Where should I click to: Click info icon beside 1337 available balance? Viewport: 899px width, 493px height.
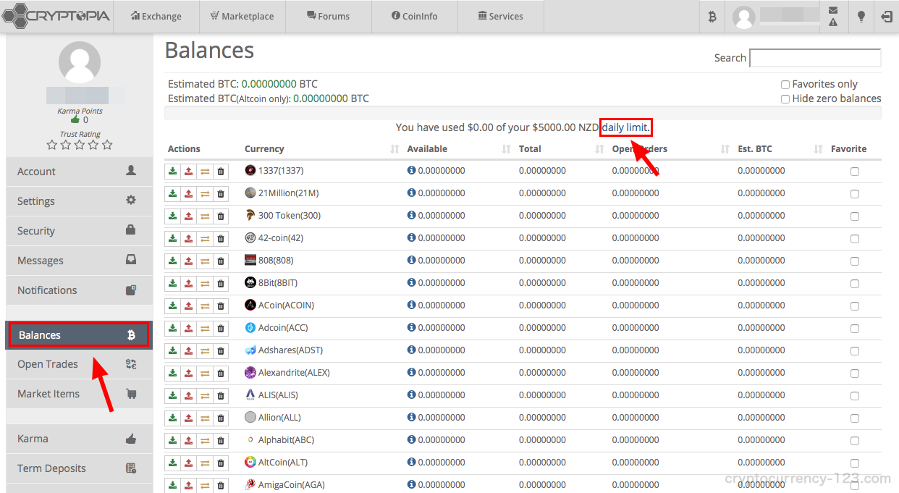[x=411, y=171]
